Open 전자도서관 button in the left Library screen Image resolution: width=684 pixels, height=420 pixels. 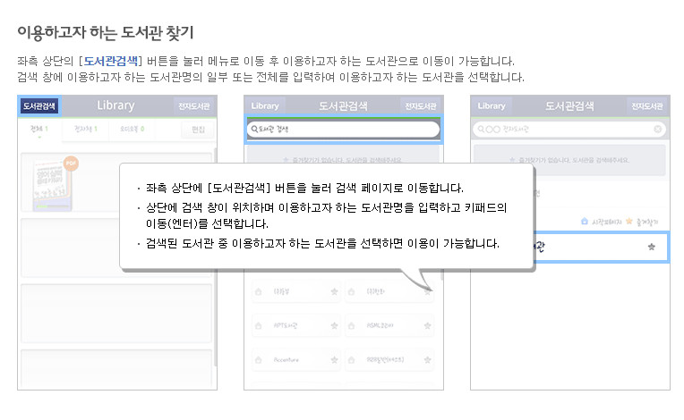click(193, 106)
